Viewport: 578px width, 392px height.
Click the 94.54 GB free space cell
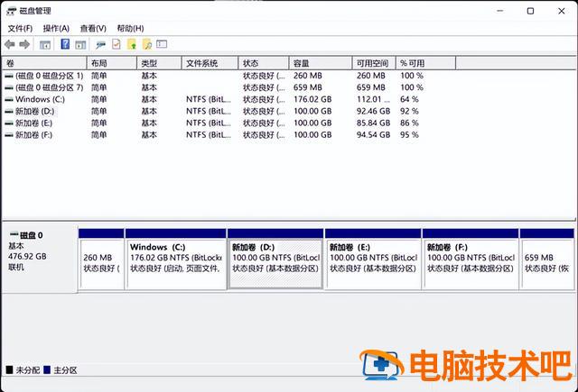pyautogui.click(x=373, y=134)
